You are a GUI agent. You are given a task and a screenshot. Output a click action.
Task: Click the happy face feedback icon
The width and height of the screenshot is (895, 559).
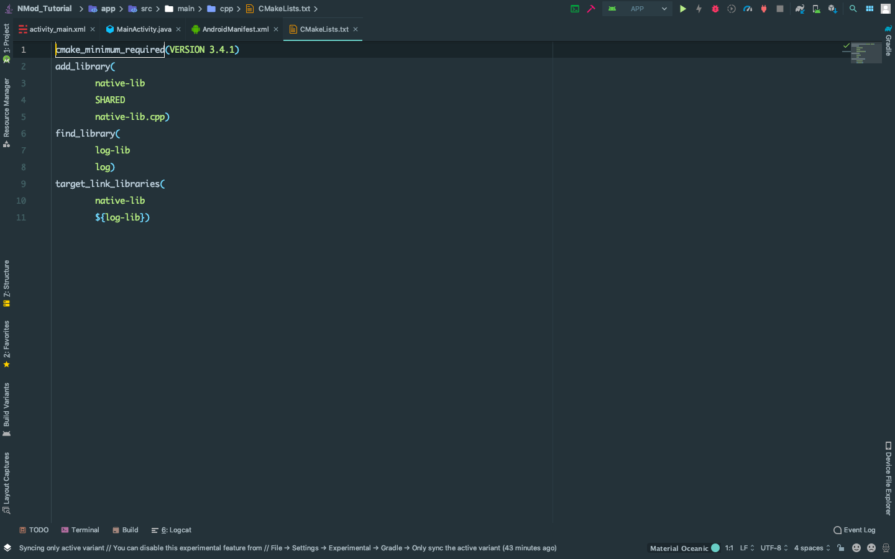(x=856, y=548)
